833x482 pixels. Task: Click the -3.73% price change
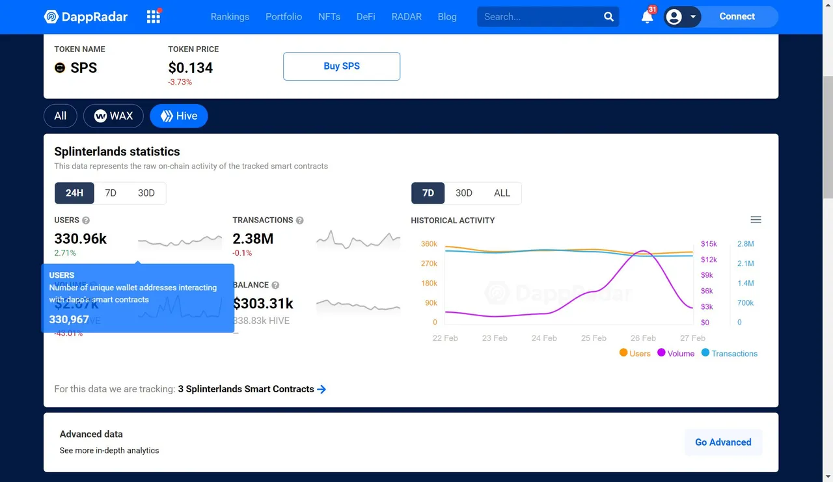coord(180,82)
